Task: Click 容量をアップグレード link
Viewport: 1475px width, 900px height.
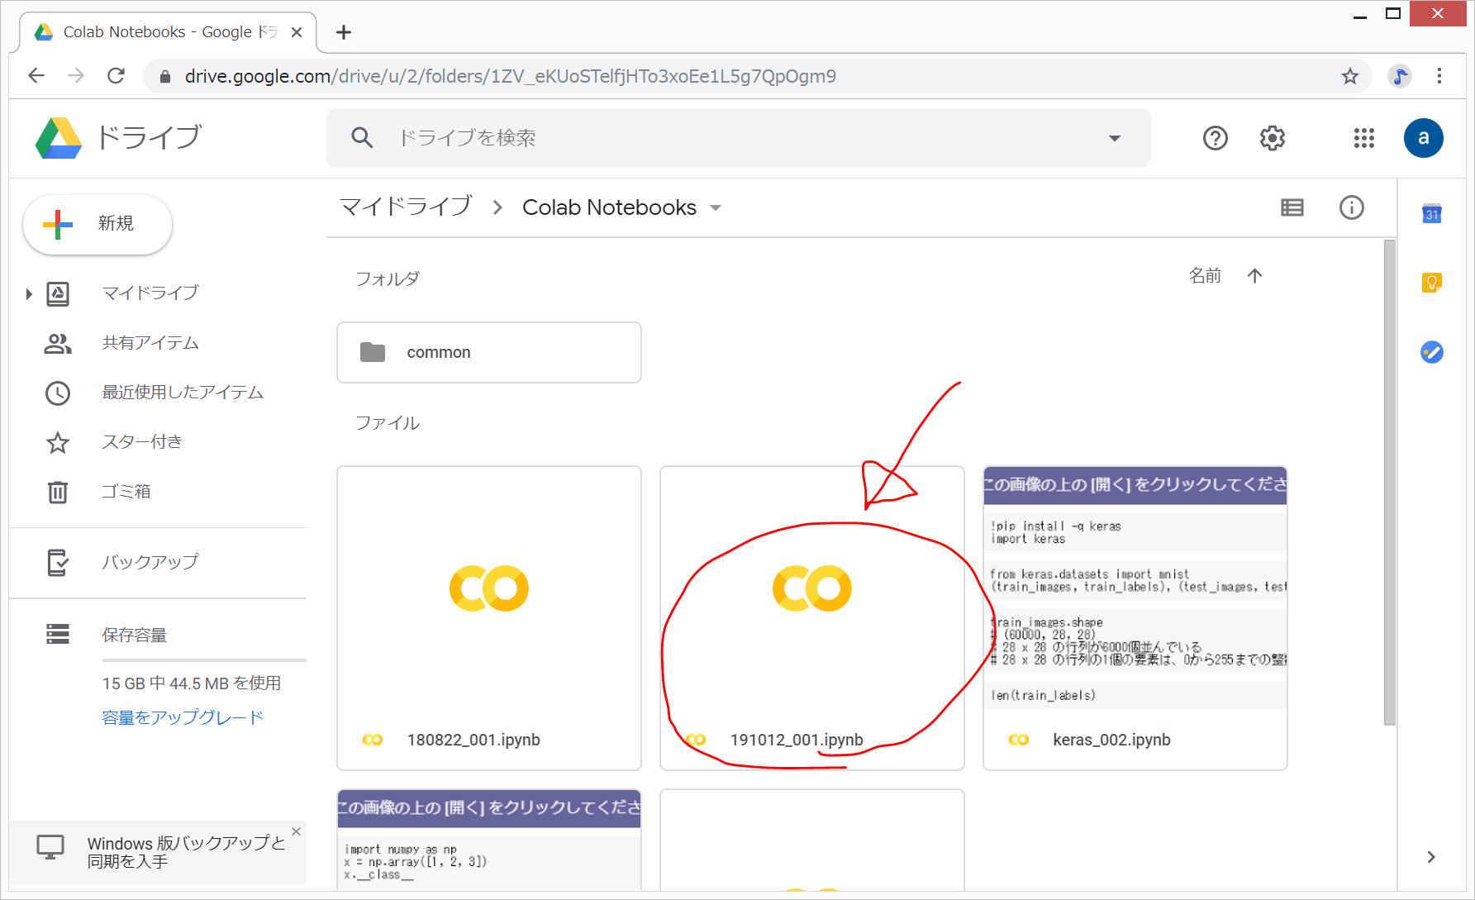Action: [182, 717]
